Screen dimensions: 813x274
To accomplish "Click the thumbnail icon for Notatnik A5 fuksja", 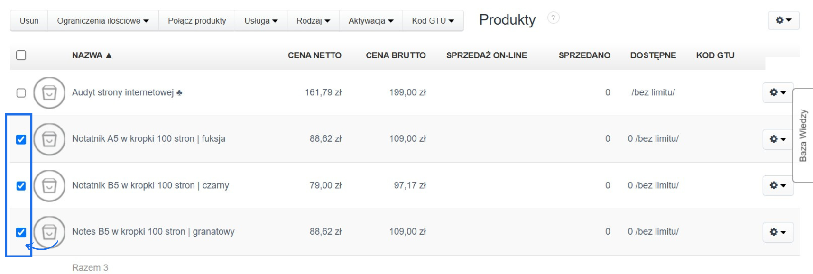I will pos(48,138).
